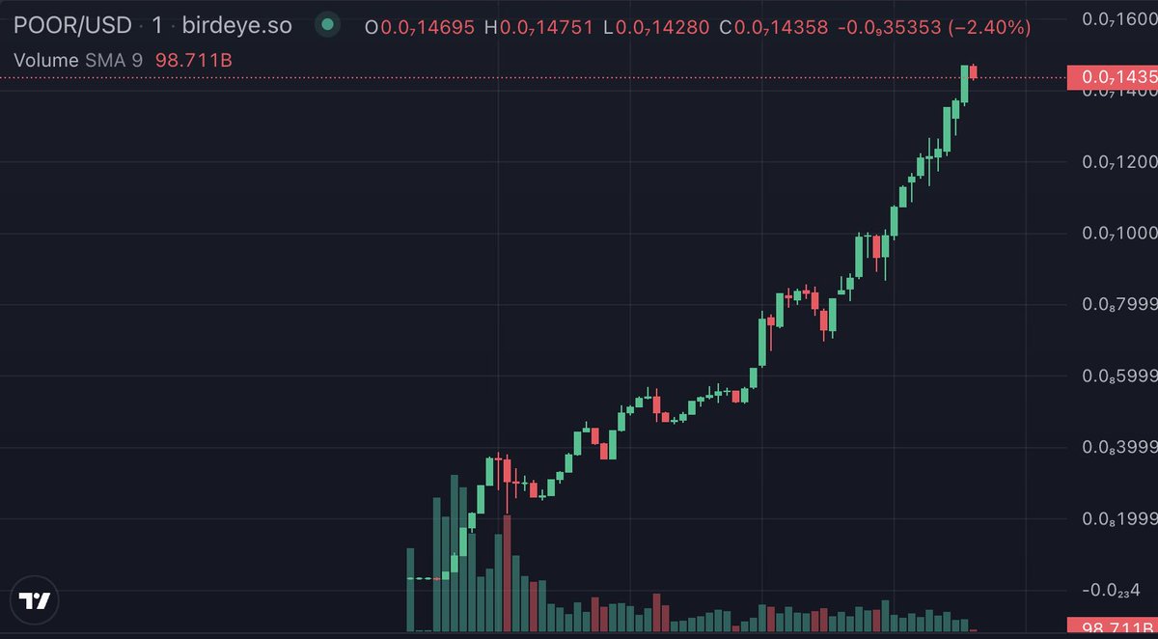Click the 0.0₈5999 price axis label

(x=1119, y=375)
